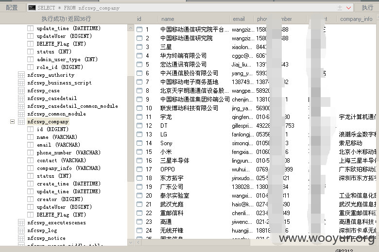This screenshot has width=379, height=252.
Task: Select the company_info (VARCHAR) tree item
Action: click(69, 168)
